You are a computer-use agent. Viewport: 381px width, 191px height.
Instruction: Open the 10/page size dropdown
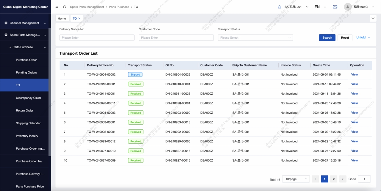click(296, 179)
